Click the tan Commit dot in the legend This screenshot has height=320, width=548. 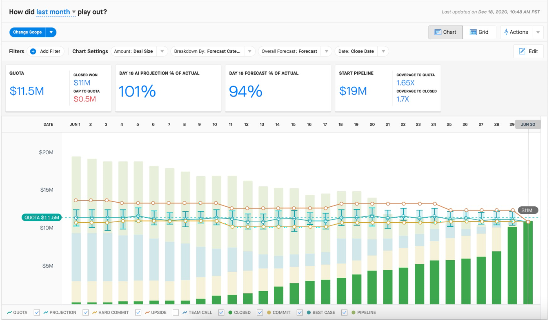(x=269, y=312)
